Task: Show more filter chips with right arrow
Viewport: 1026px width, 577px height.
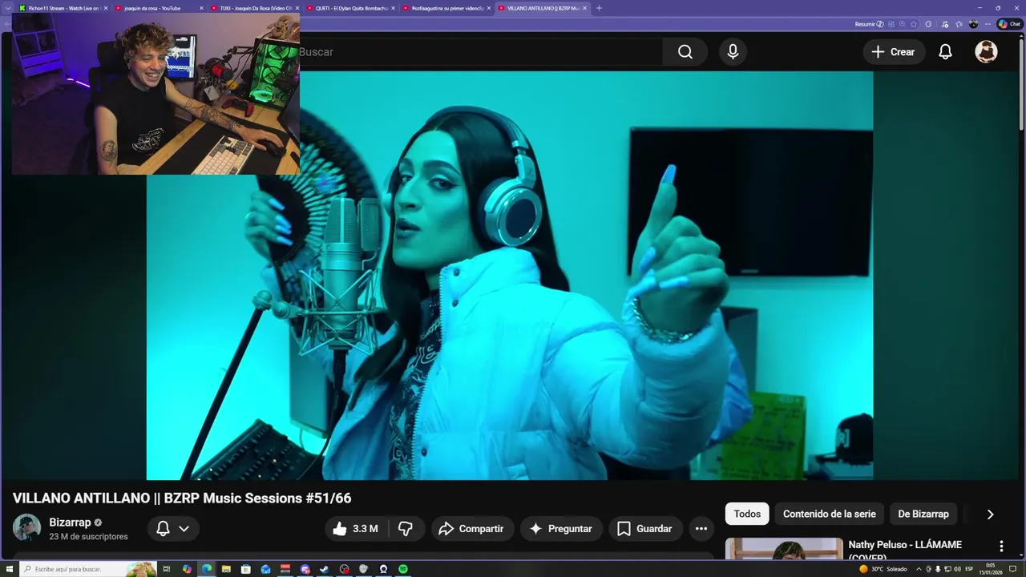Action: (990, 514)
